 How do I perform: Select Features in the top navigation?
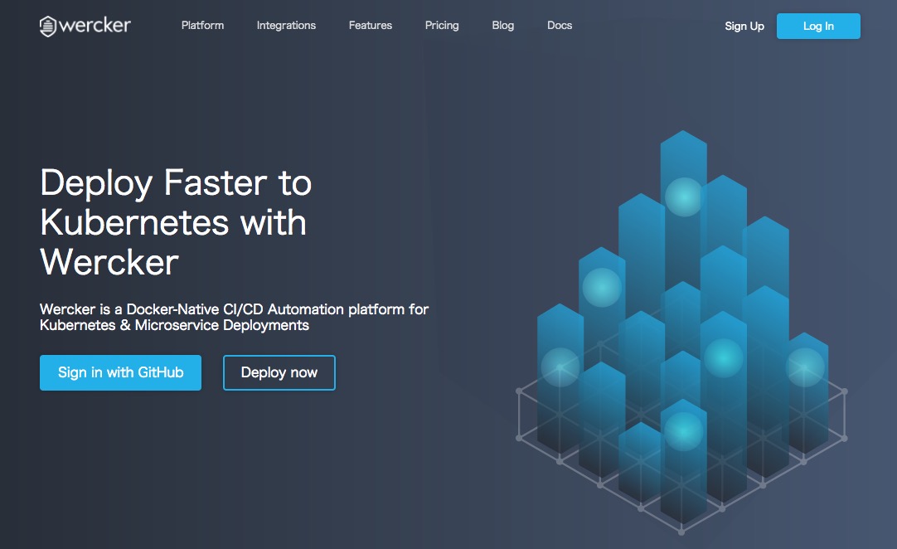(x=371, y=26)
